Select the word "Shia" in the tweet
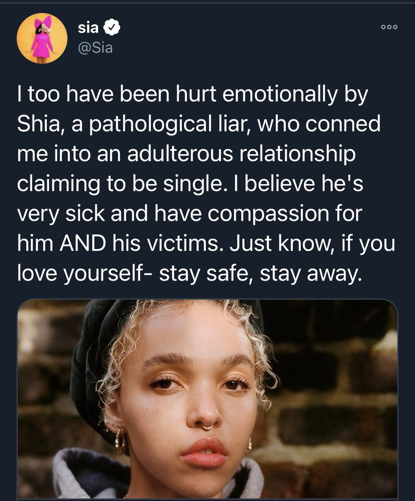The image size is (415, 501). 36,124
